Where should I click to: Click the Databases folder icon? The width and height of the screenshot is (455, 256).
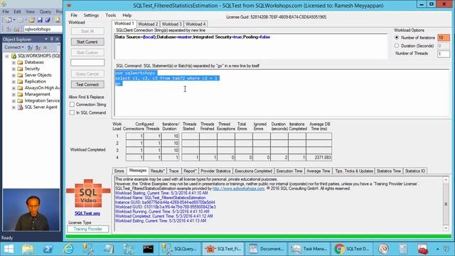coord(20,62)
